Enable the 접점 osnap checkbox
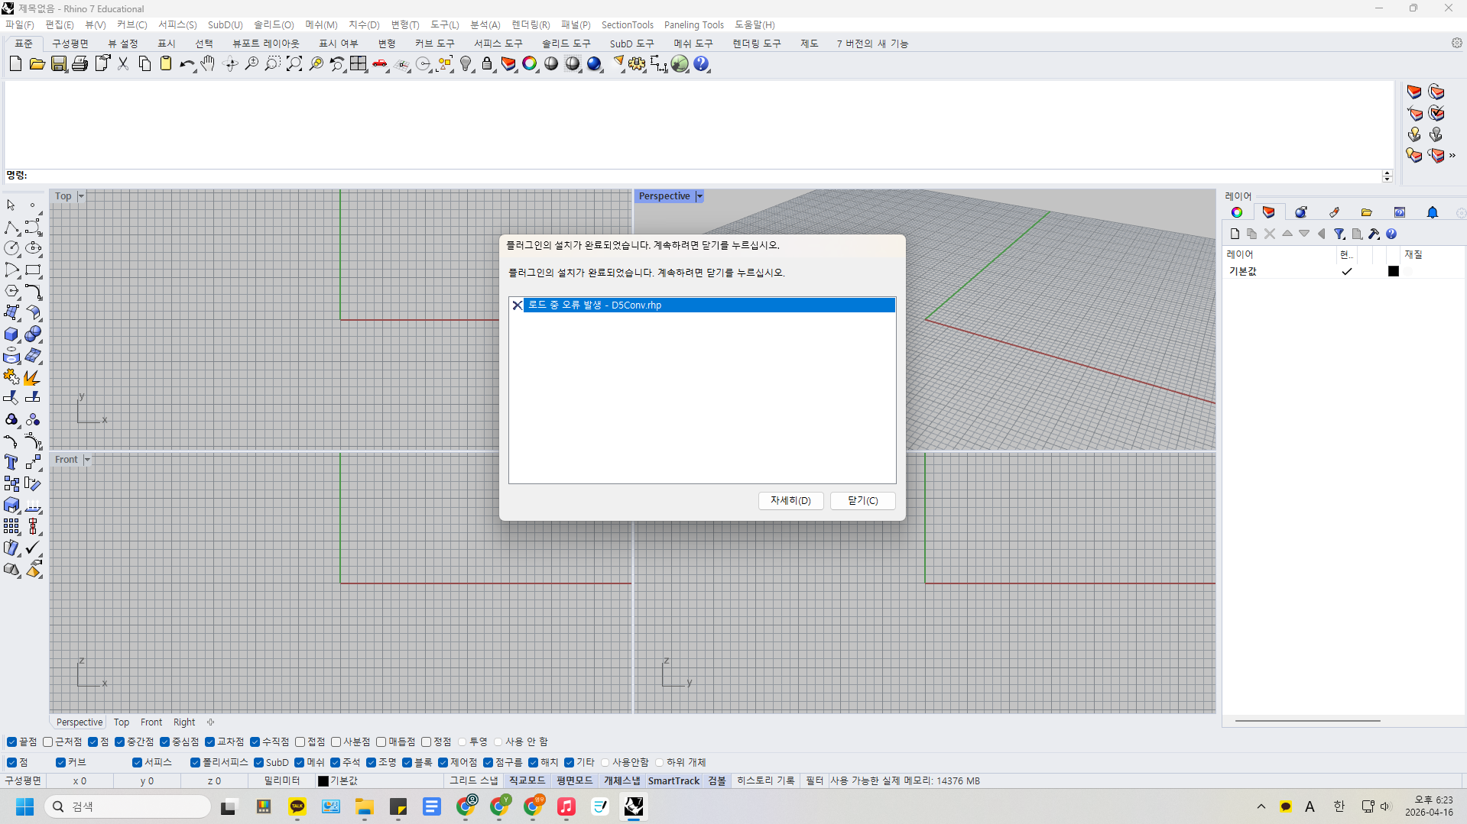This screenshot has height=824, width=1467. point(300,742)
